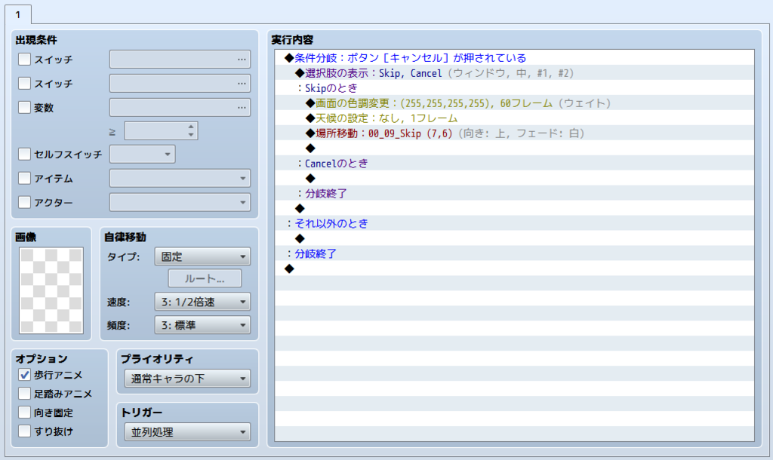Select empty command row under Cancelのとき

pyautogui.click(x=514, y=178)
